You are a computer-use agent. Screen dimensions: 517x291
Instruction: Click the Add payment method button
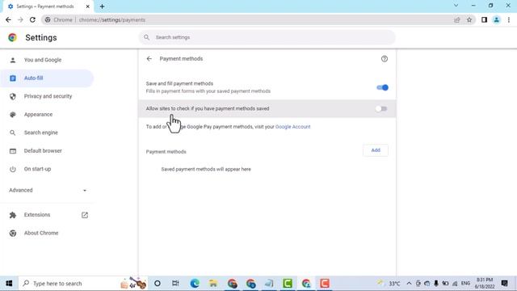click(376, 150)
